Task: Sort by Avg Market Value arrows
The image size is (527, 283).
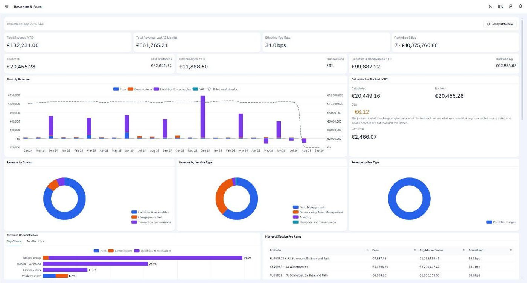Action: [464, 250]
